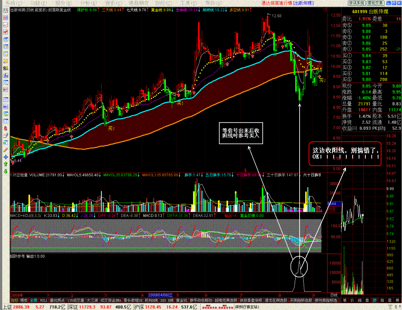Click the EIT icon
This screenshot has height=310, width=402.
[5, 90]
